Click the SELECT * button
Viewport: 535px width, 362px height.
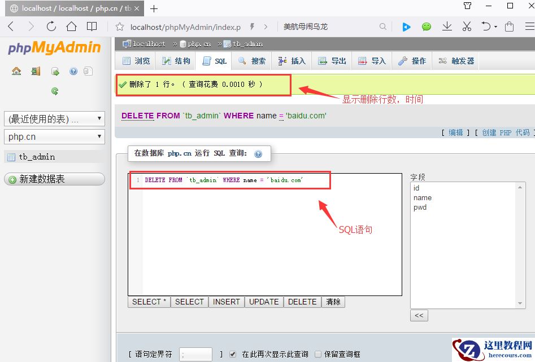(x=149, y=302)
